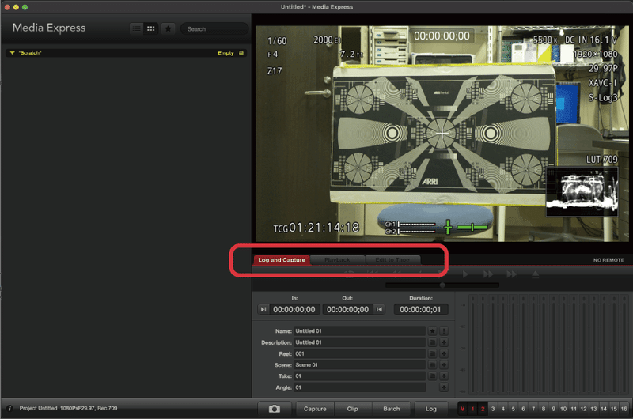Click the fast forward transport button

(x=488, y=274)
